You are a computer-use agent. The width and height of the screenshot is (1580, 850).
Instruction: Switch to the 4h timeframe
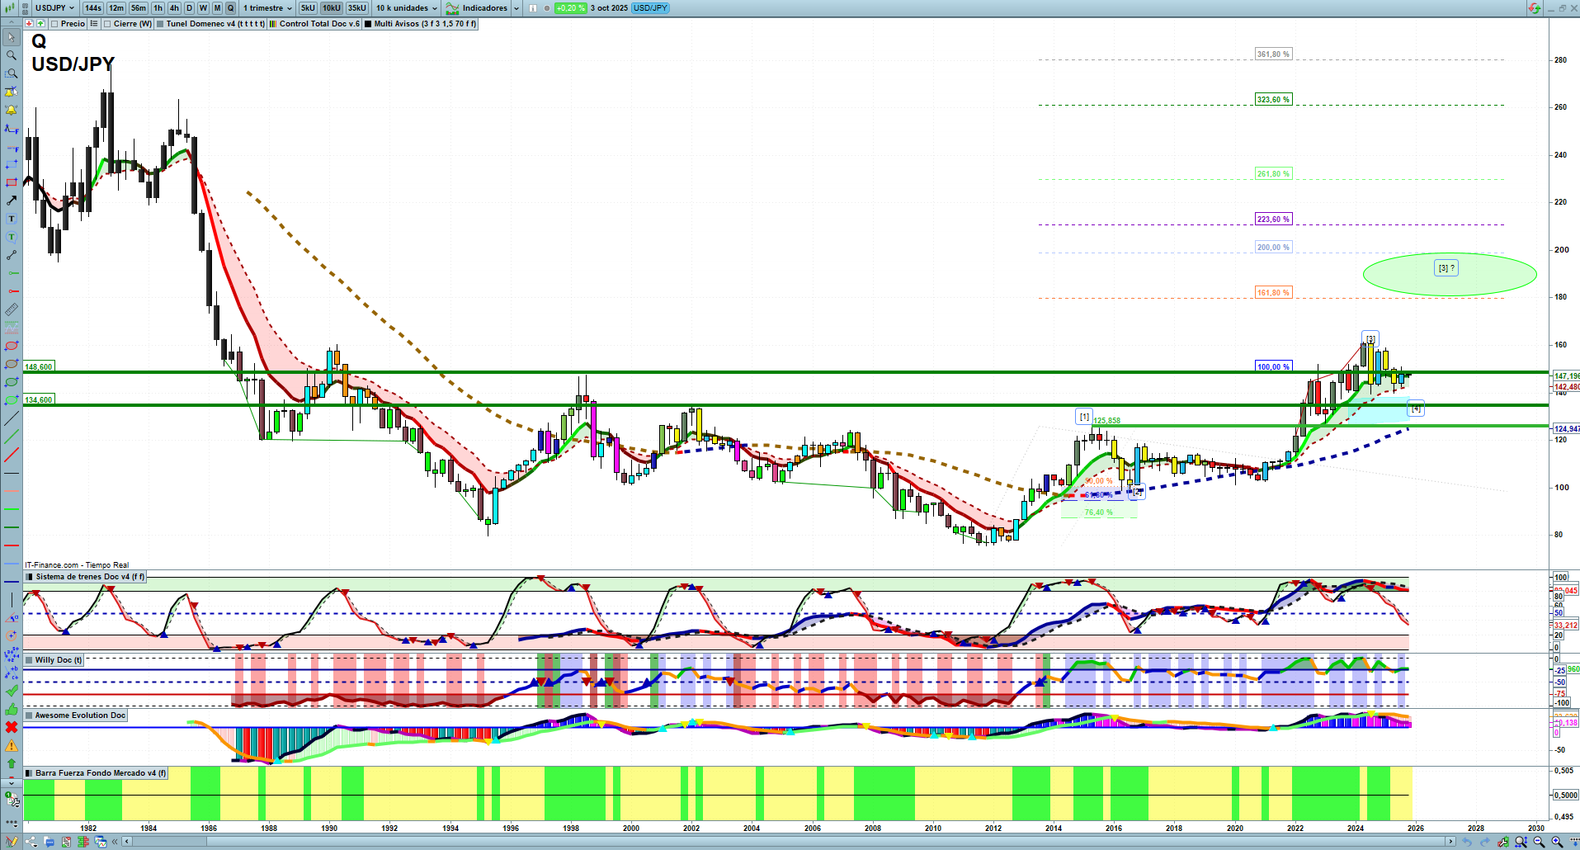coord(174,8)
